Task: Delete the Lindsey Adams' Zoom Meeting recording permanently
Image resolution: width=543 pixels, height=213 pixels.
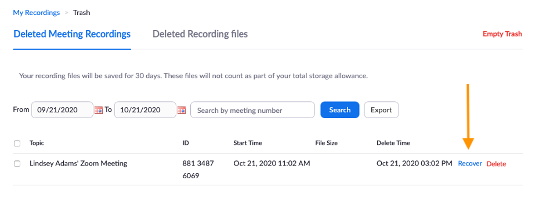Action: coord(496,164)
